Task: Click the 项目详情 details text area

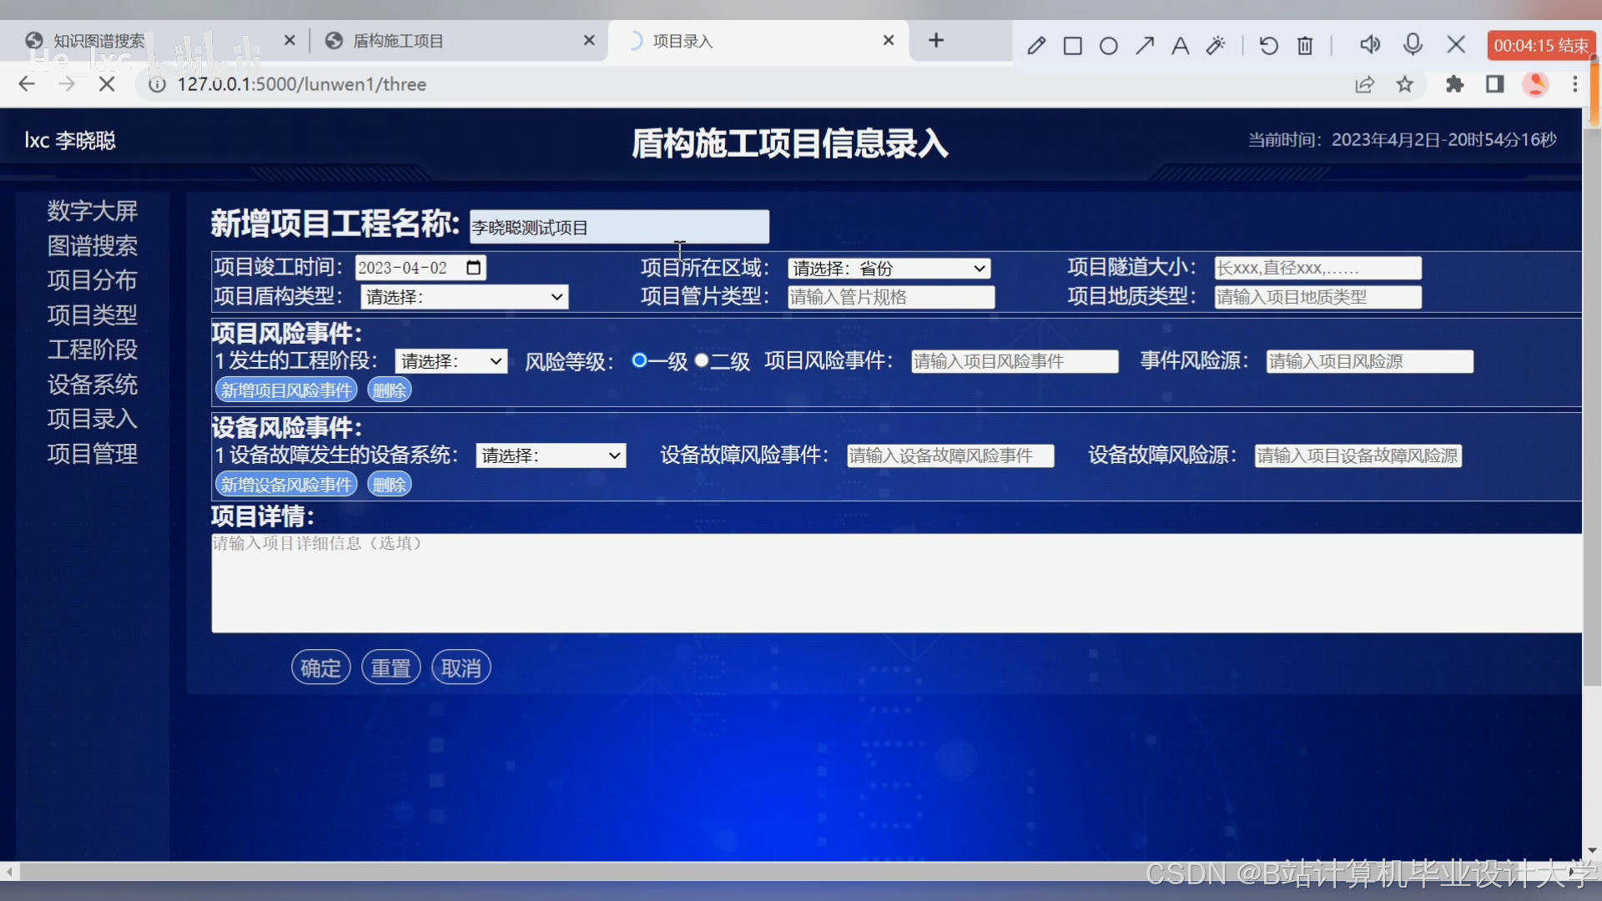Action: (x=896, y=583)
